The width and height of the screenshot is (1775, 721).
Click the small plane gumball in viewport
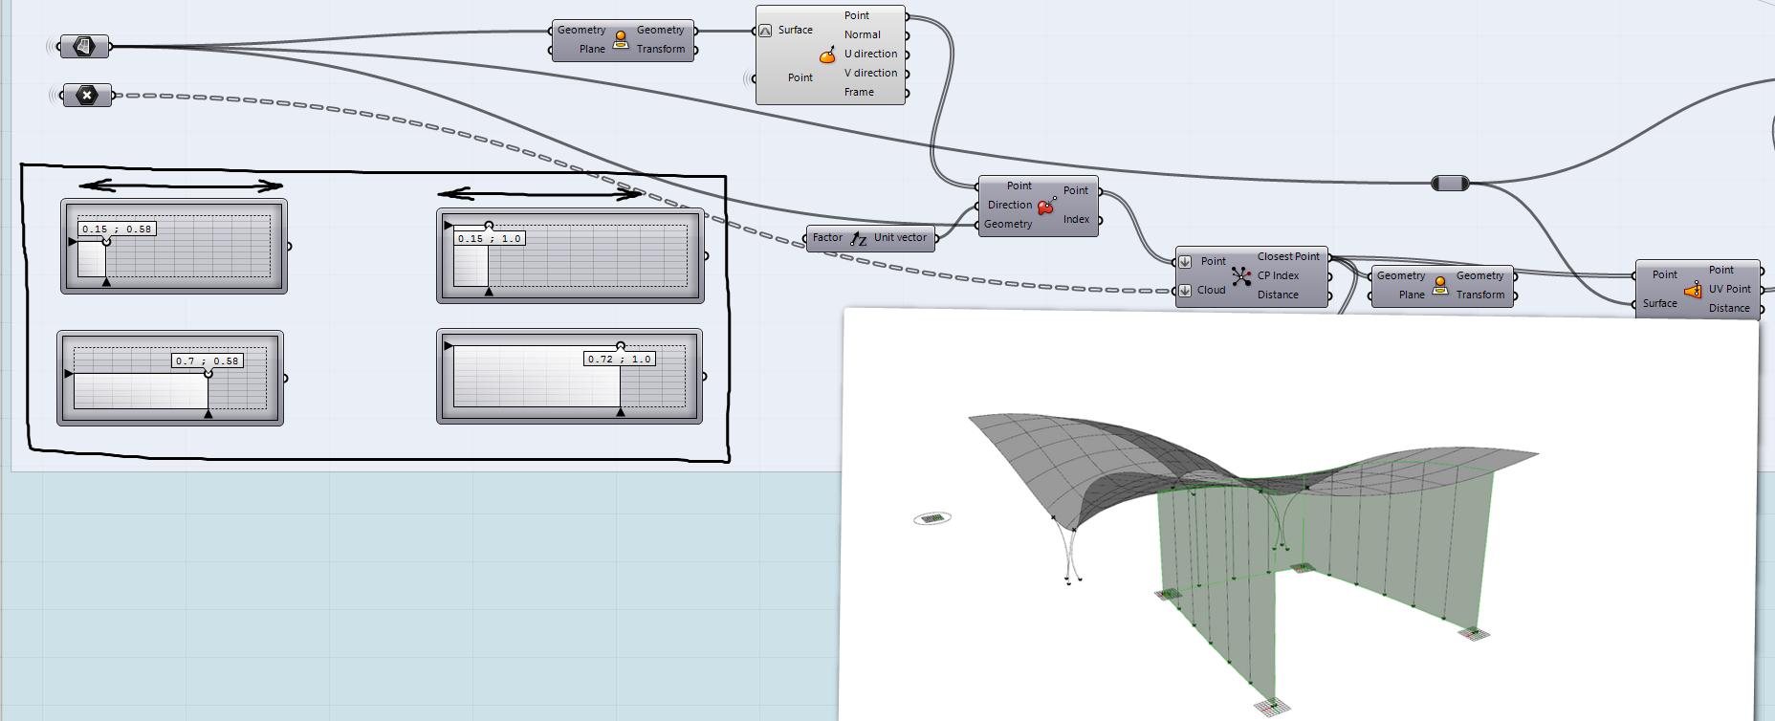(932, 518)
